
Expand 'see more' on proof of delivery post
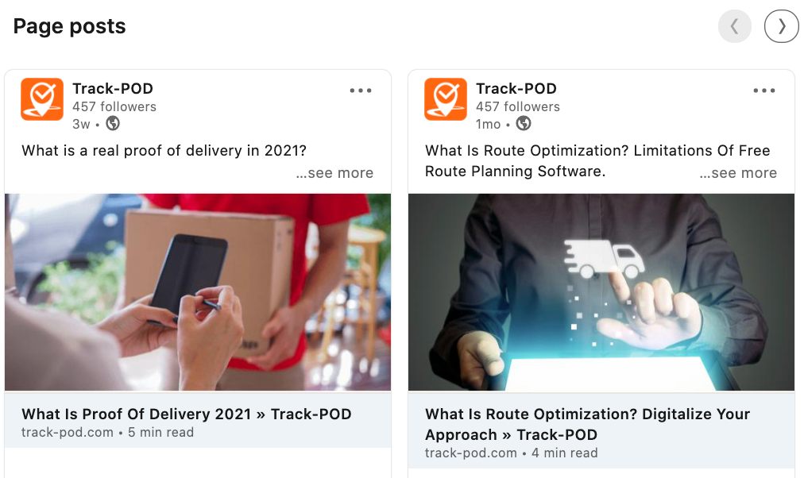point(334,173)
